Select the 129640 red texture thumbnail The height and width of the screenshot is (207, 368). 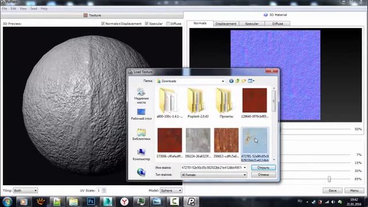[255, 100]
